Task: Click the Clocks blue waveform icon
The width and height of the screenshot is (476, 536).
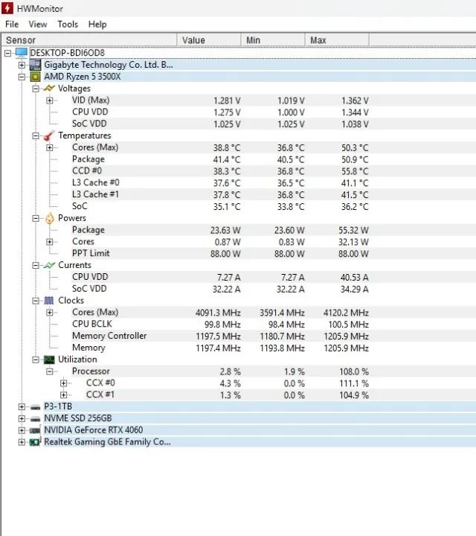Action: [49, 301]
